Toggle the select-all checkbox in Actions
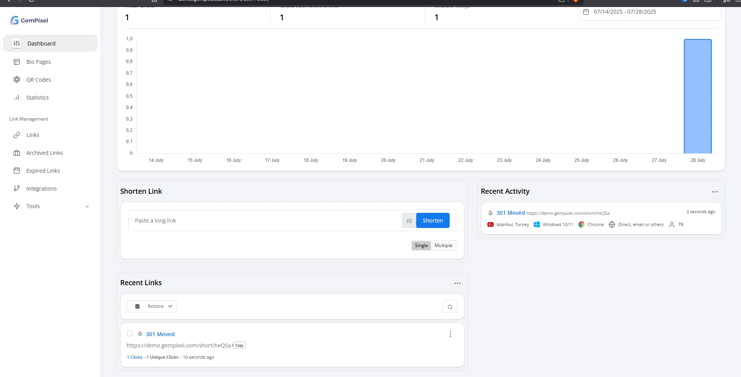The width and height of the screenshot is (741, 377). coord(137,307)
